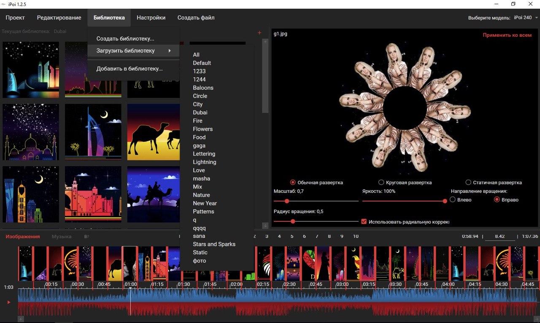
Task: Open the iPoi 240 model dropdown
Action: click(526, 18)
